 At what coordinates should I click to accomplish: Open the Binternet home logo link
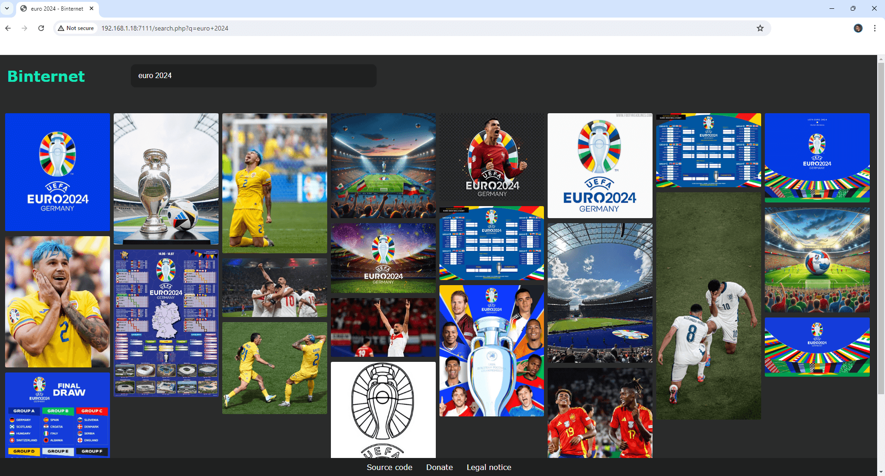(x=46, y=76)
